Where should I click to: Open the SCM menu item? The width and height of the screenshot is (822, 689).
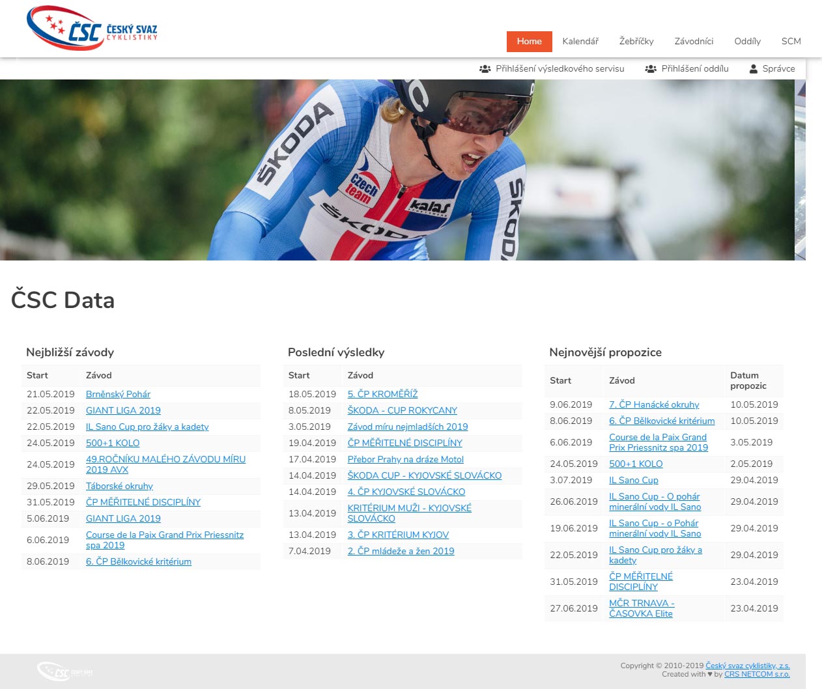[791, 41]
